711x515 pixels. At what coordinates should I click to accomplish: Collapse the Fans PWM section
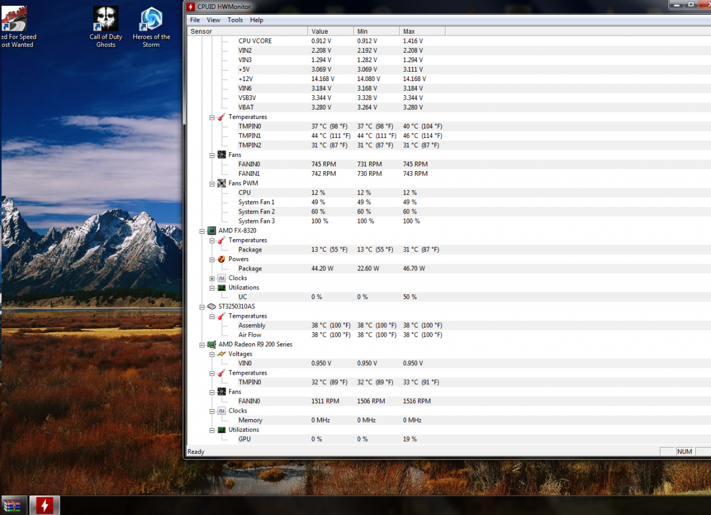[x=212, y=183]
